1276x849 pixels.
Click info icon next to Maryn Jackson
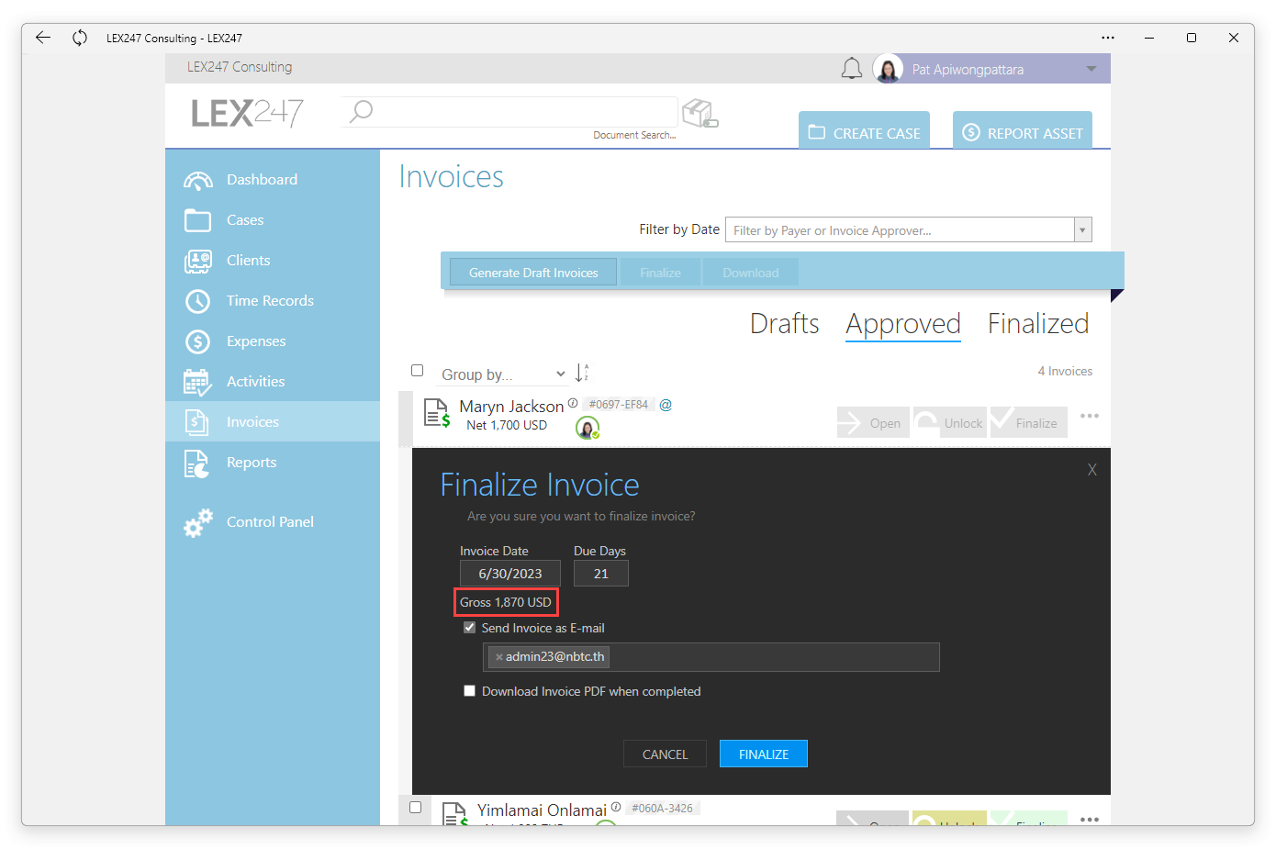click(x=573, y=403)
